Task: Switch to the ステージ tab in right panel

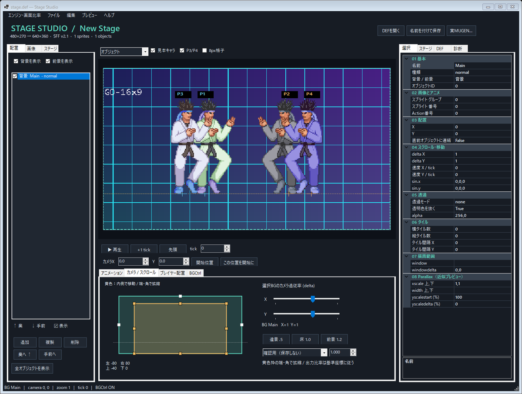Action: (425, 49)
